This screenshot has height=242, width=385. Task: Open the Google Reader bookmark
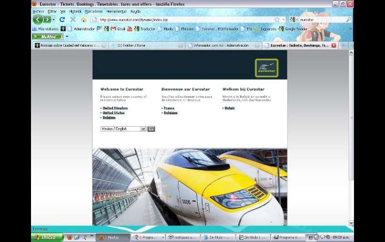pos(296,28)
